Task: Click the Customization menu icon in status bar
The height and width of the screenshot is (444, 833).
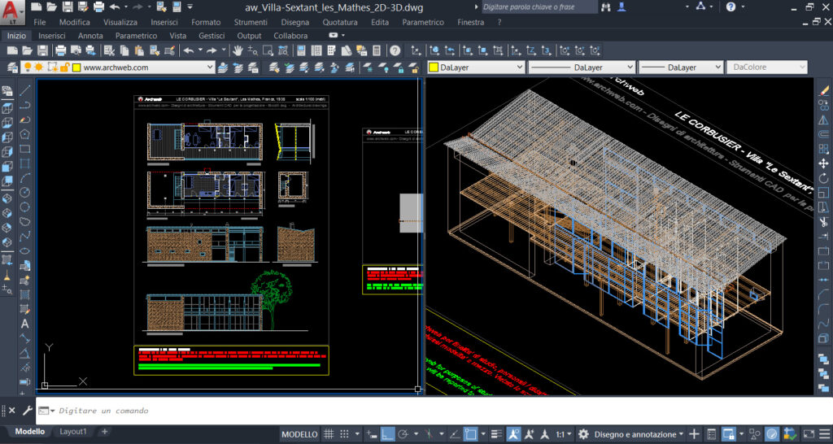Action: tap(823, 434)
